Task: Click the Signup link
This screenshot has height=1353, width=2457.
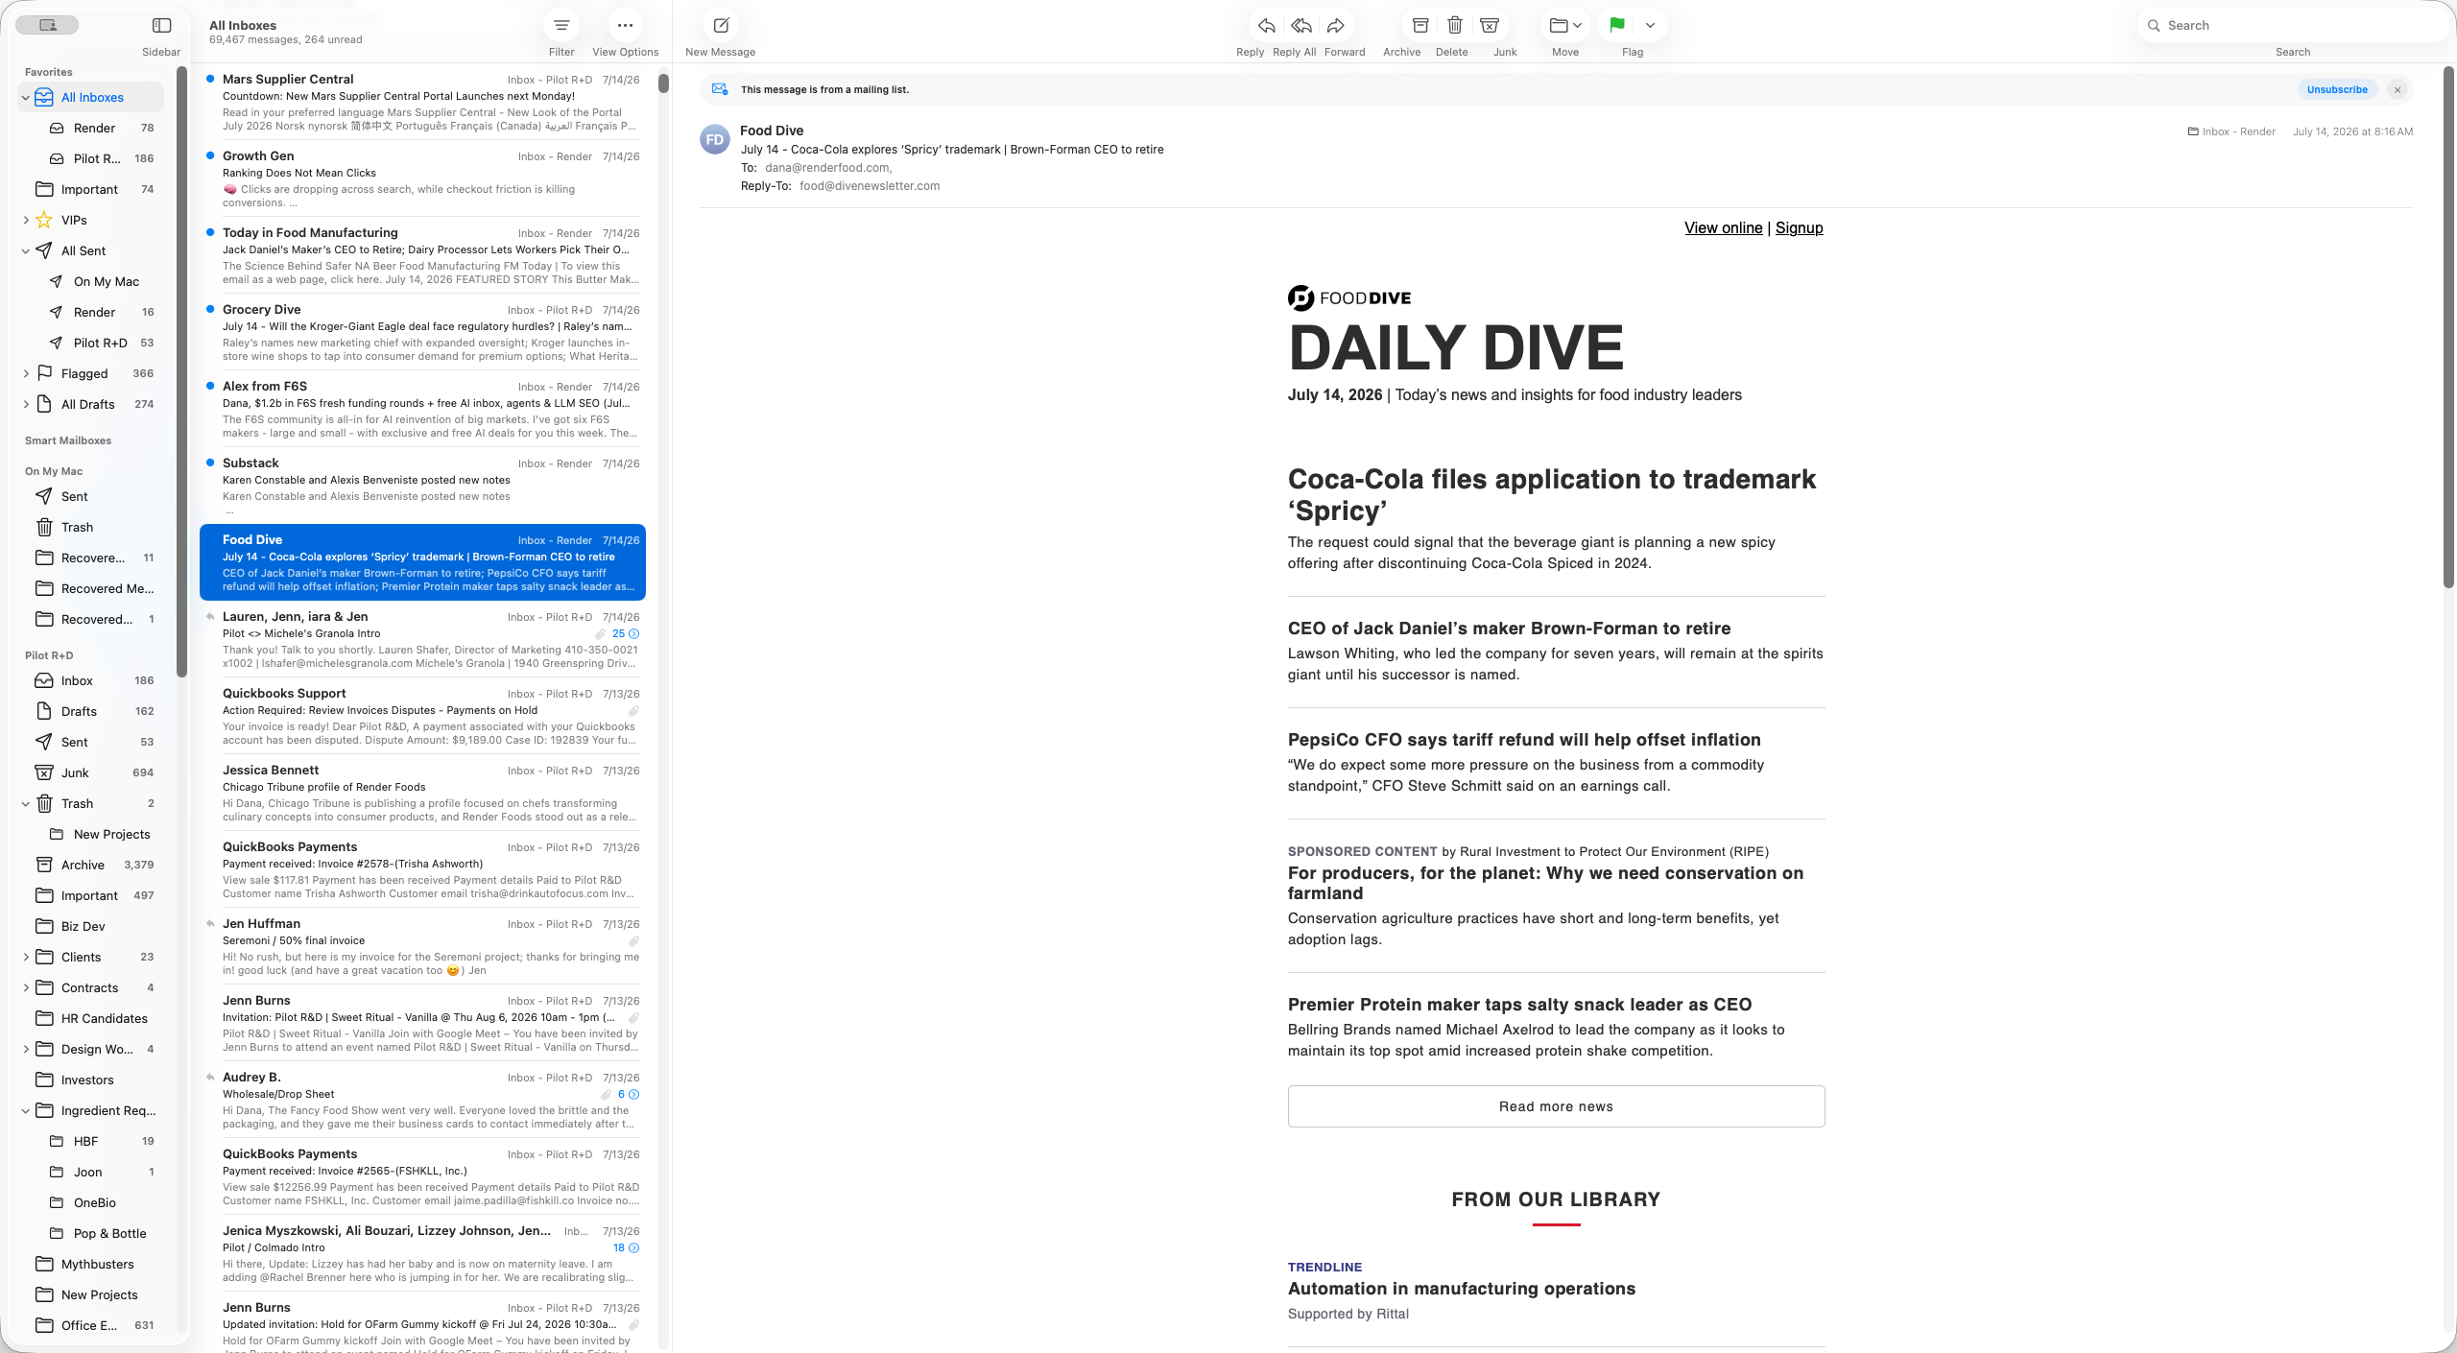Action: click(x=1799, y=227)
